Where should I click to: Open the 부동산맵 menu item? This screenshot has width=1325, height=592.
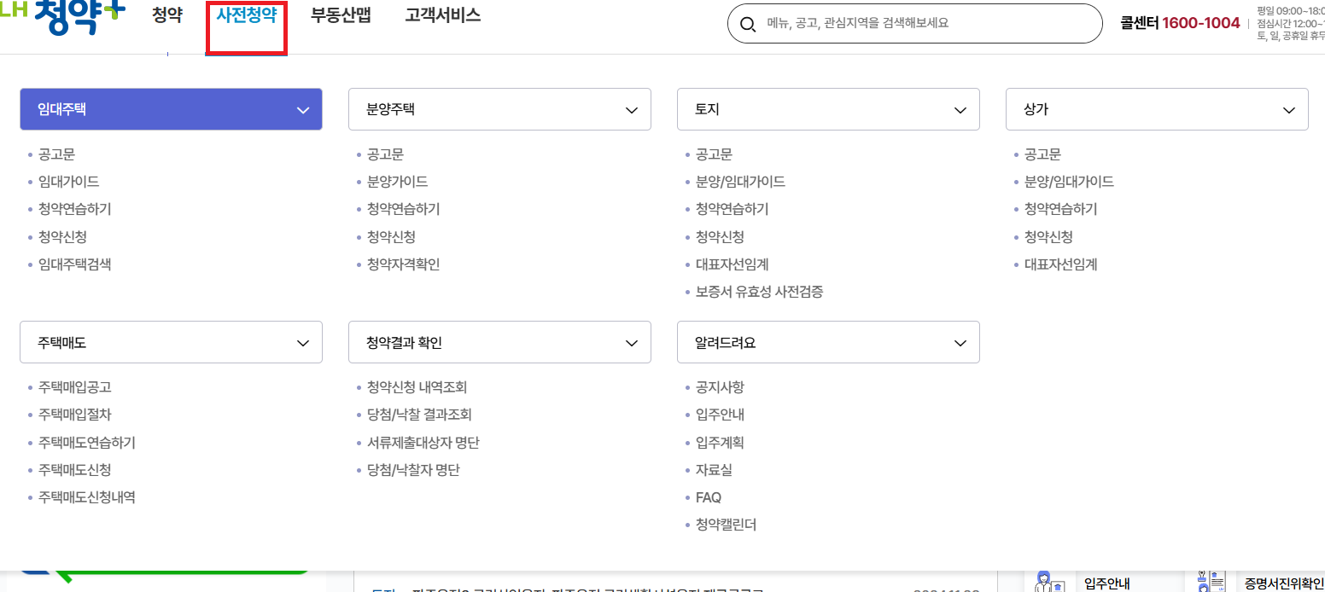[341, 15]
